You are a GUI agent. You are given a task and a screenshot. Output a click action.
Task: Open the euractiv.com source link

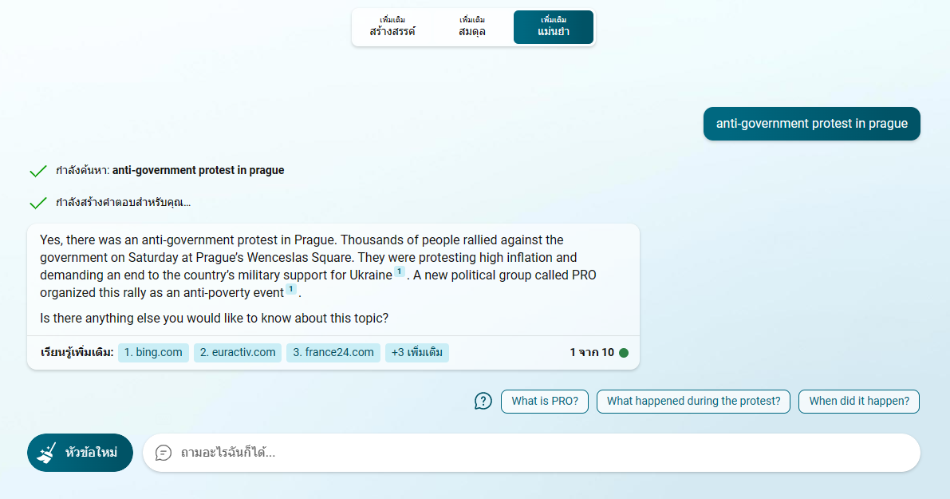238,353
